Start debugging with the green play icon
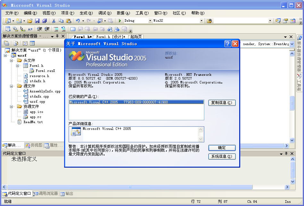This screenshot has width=304, height=206. point(120,21)
